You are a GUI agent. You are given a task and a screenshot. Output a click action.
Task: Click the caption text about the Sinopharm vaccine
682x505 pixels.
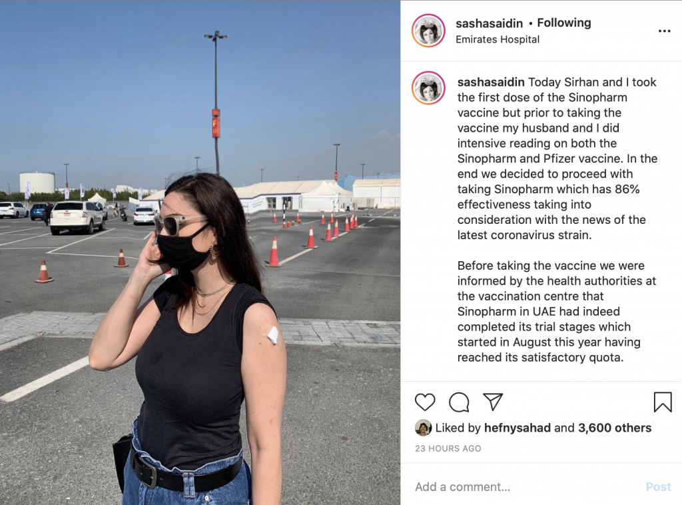point(557,159)
